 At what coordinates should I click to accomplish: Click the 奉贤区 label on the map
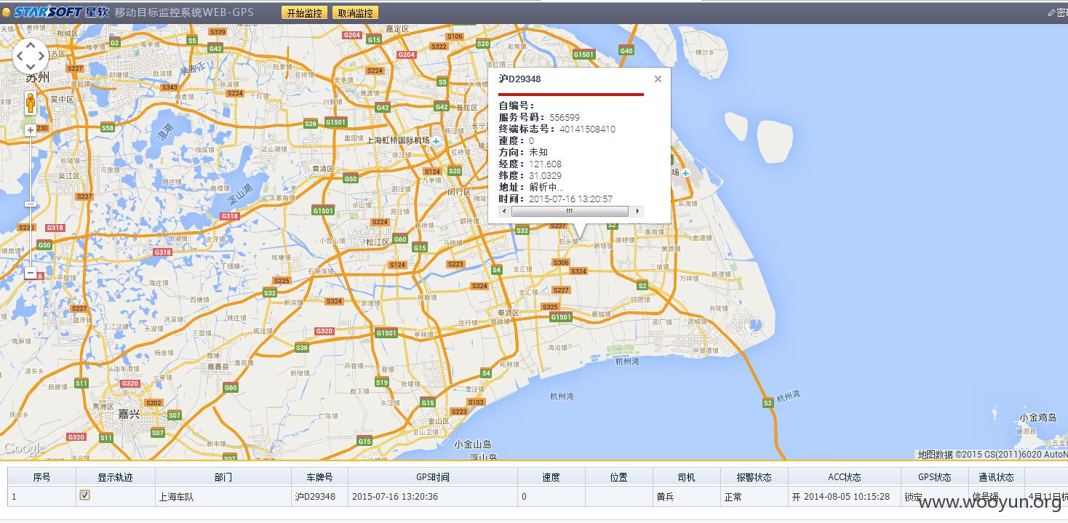(507, 313)
